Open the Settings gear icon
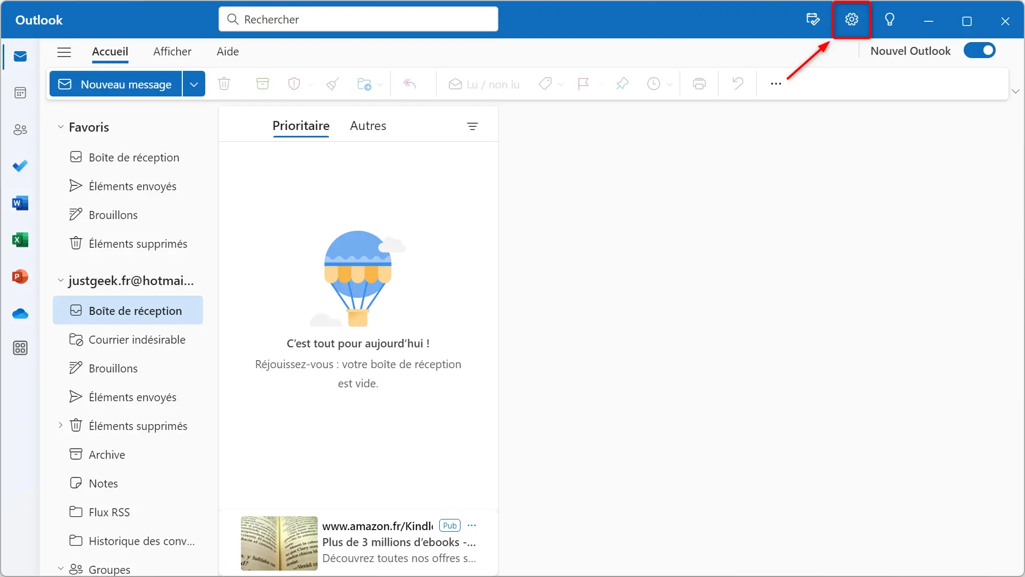 point(851,20)
